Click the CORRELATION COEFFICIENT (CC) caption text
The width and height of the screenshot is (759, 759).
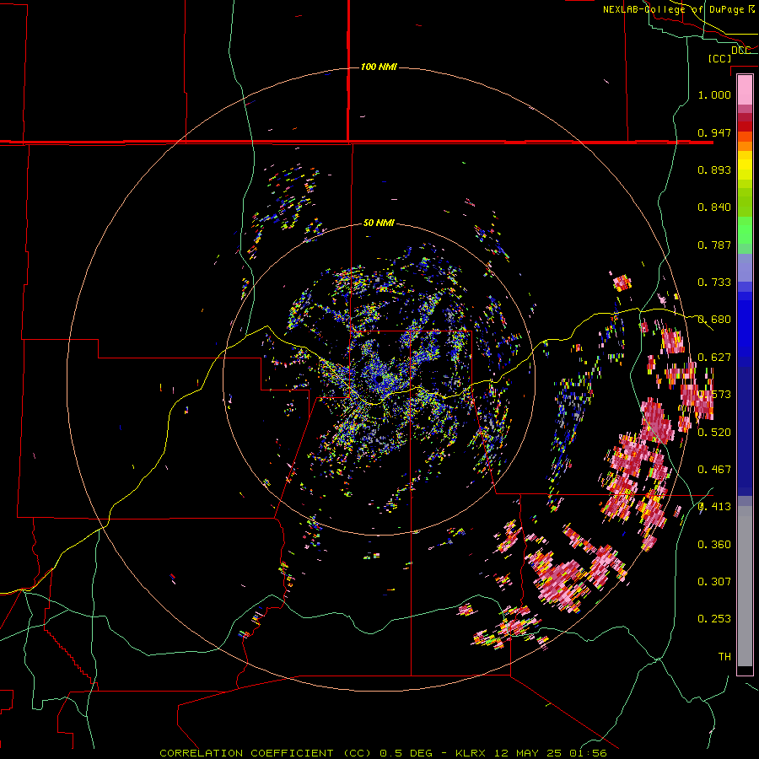pos(266,753)
